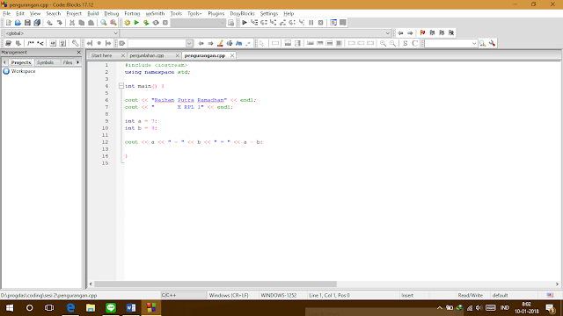563x316 pixels.
Task: Zoom out with the minus magnifier icon
Action: tap(393, 43)
